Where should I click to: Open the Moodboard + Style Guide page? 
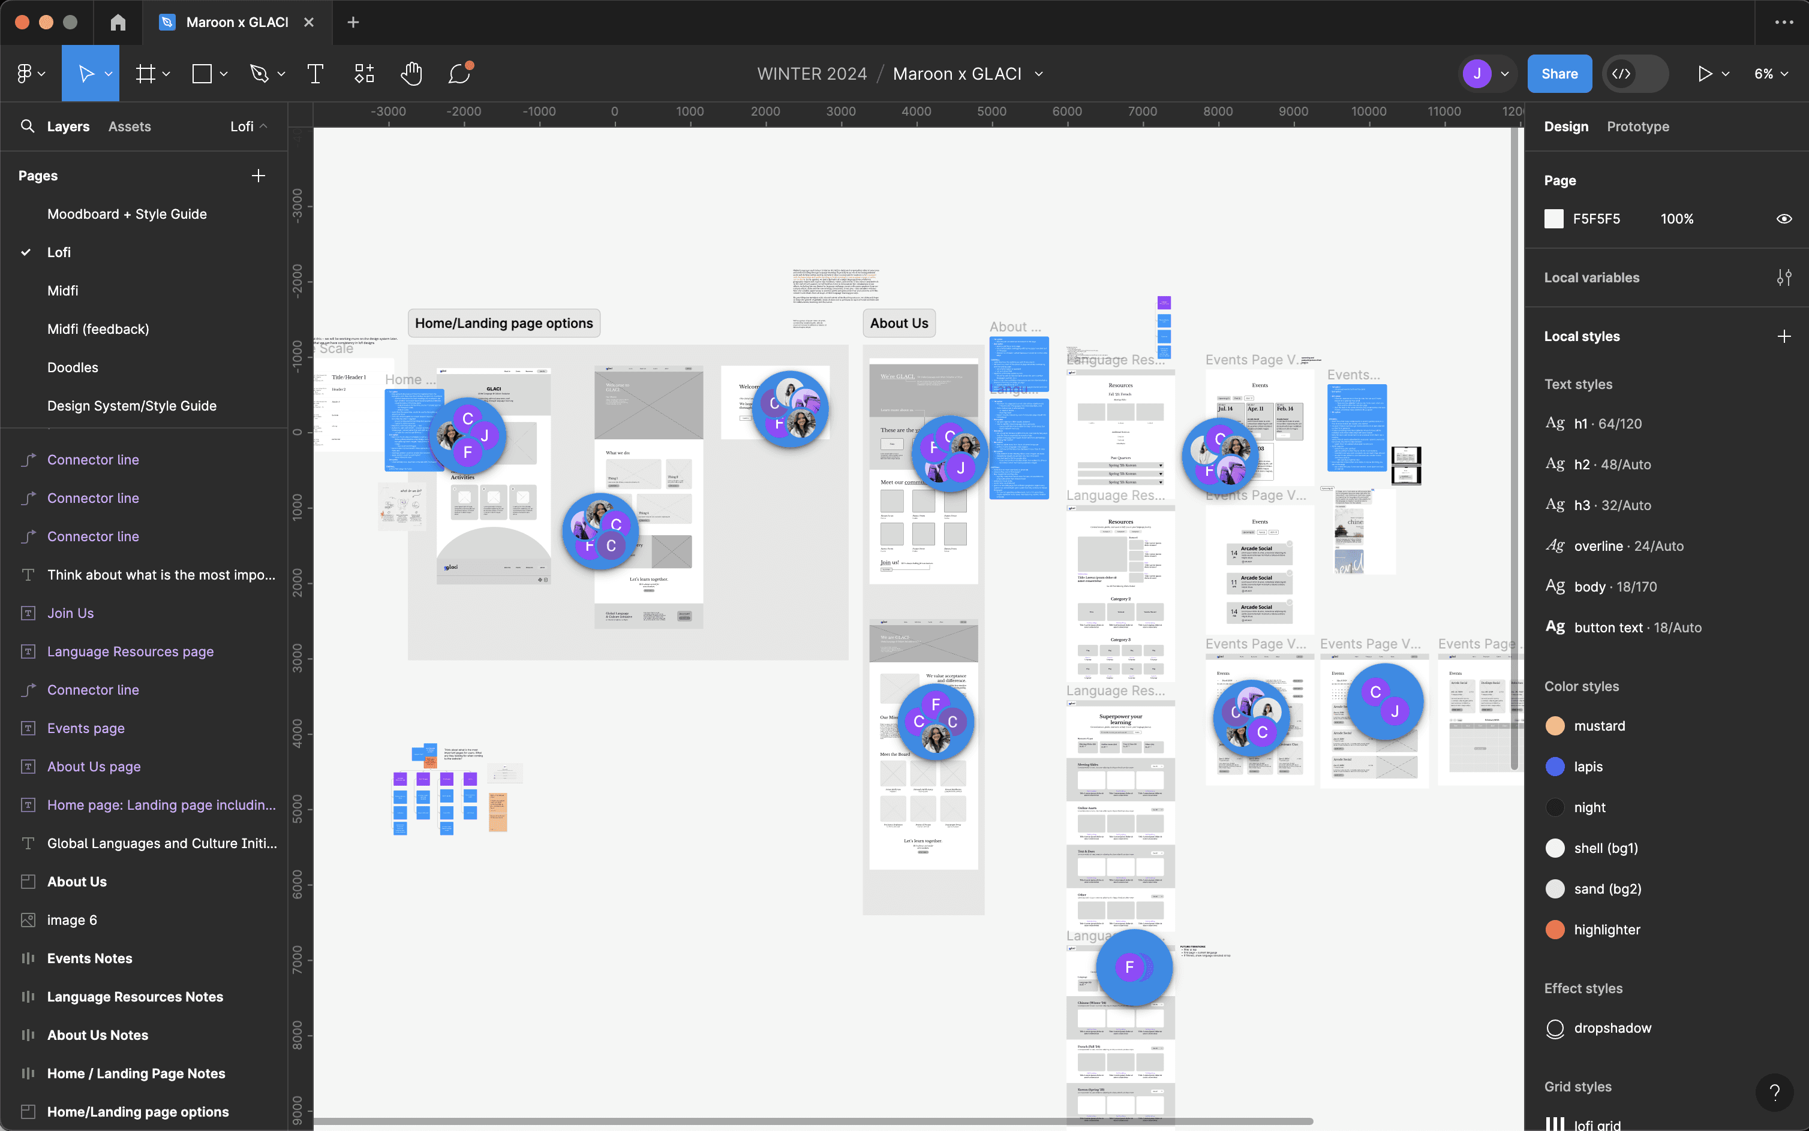[127, 214]
